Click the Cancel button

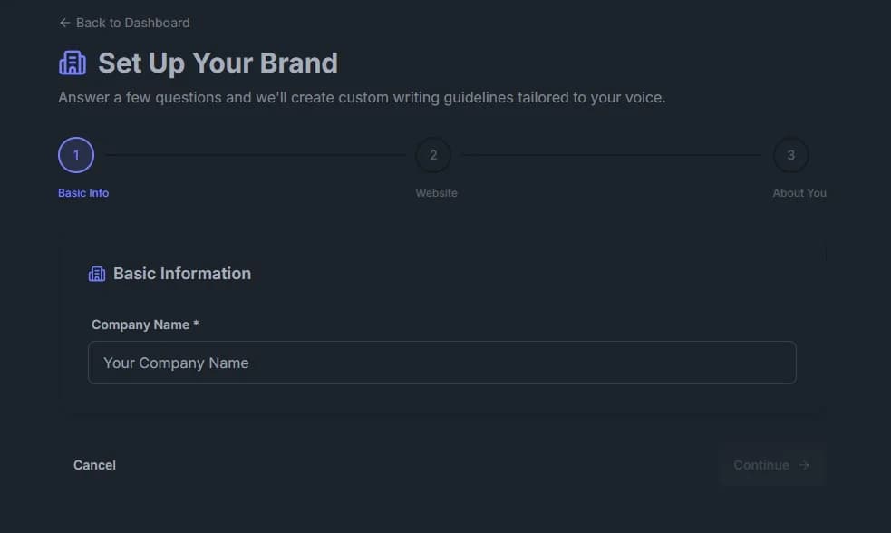tap(94, 465)
